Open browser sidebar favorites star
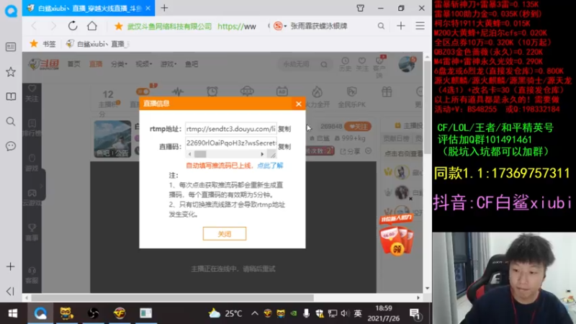Viewport: 576px width, 324px height. 11,71
